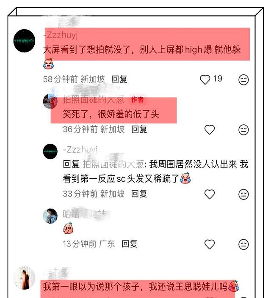Viewport: 271px width, 298px height.
Task: Open the author's avatar with 作者 tag
Action: coord(50,101)
